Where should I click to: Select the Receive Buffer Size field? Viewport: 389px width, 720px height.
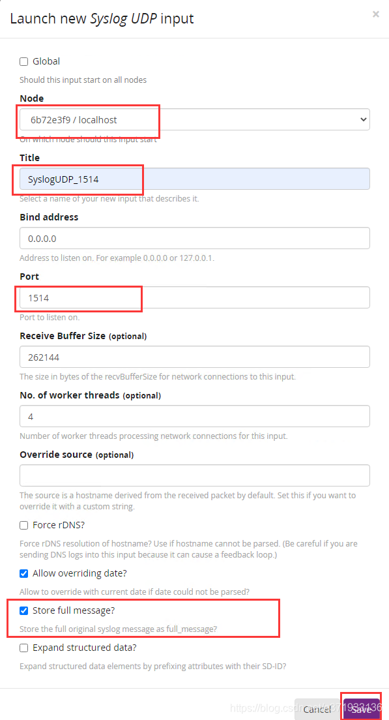tap(195, 357)
